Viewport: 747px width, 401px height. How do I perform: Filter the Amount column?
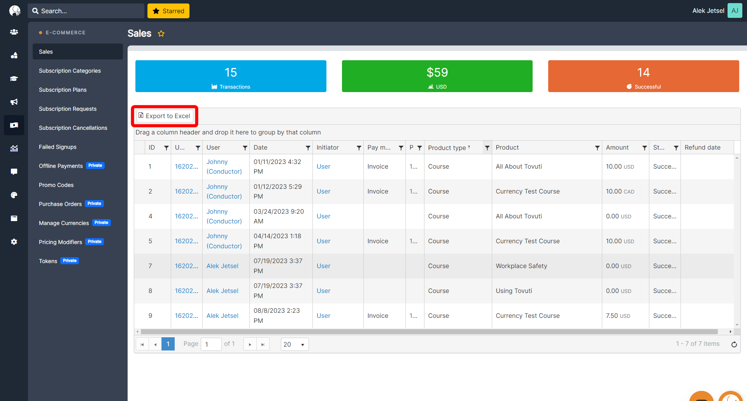[644, 148]
